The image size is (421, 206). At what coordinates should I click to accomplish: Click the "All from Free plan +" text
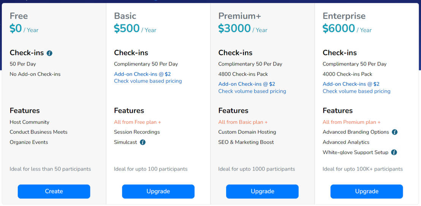[x=138, y=122]
